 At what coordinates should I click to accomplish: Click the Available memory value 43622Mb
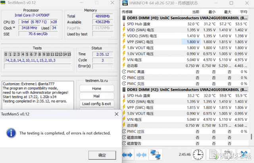102,22
